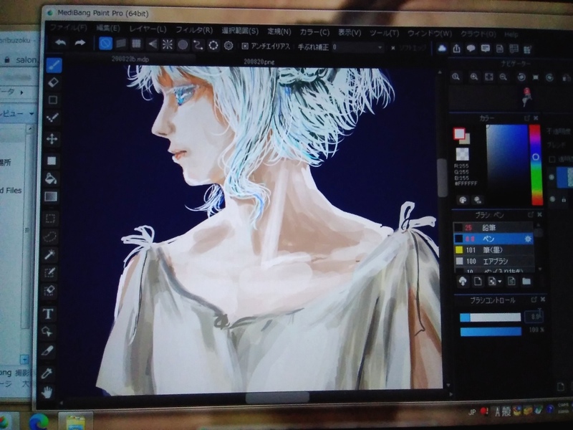Close the ブラシコントロール panel
This screenshot has height=430, width=573.
[543, 299]
